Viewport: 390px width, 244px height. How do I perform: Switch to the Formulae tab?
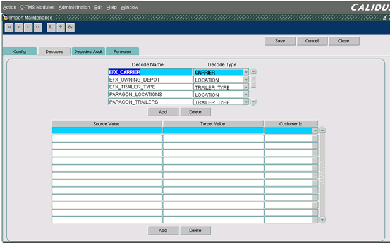(x=123, y=51)
